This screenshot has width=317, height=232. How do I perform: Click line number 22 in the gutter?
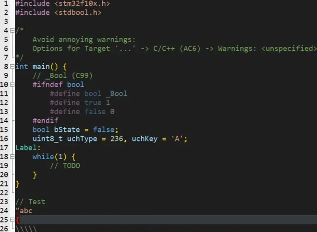pos(4,193)
